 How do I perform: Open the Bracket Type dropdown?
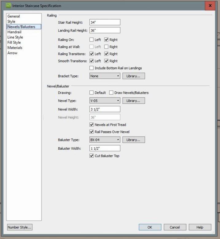[105, 76]
